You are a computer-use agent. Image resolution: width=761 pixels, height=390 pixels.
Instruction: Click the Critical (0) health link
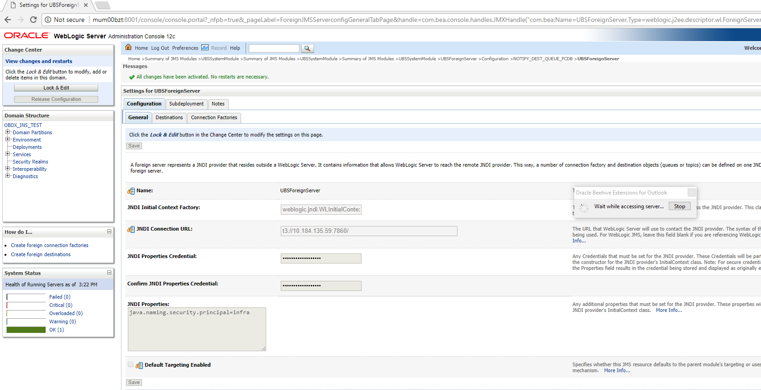(61, 305)
